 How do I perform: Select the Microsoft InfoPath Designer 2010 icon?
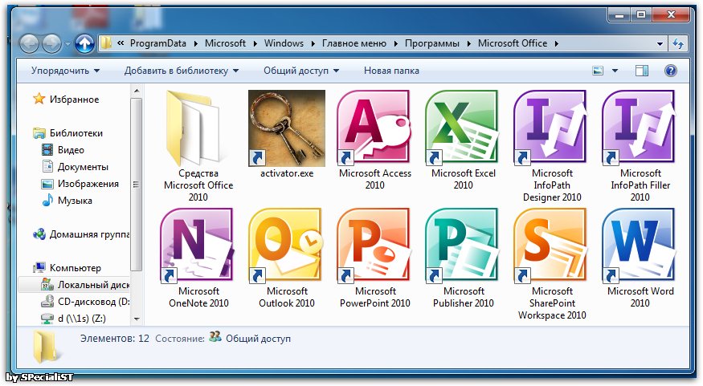tap(552, 128)
